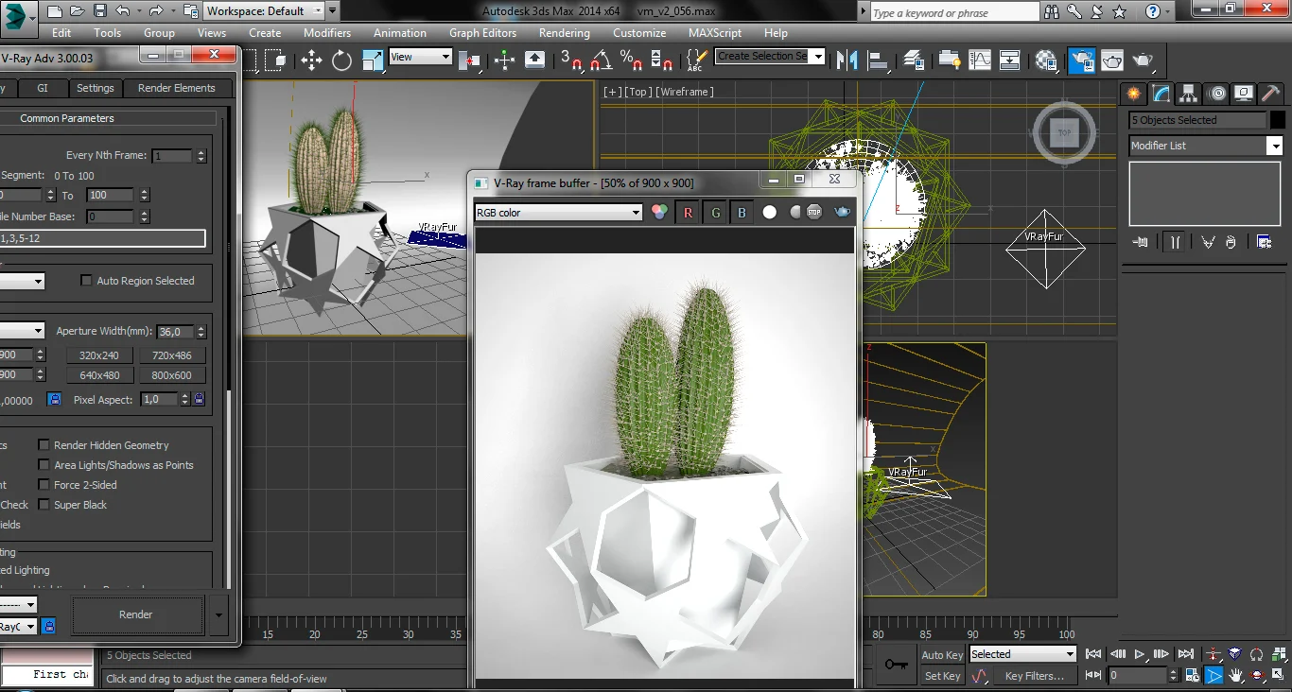The height and width of the screenshot is (692, 1292).
Task: Open the Display command panel tab
Action: coord(1245,93)
